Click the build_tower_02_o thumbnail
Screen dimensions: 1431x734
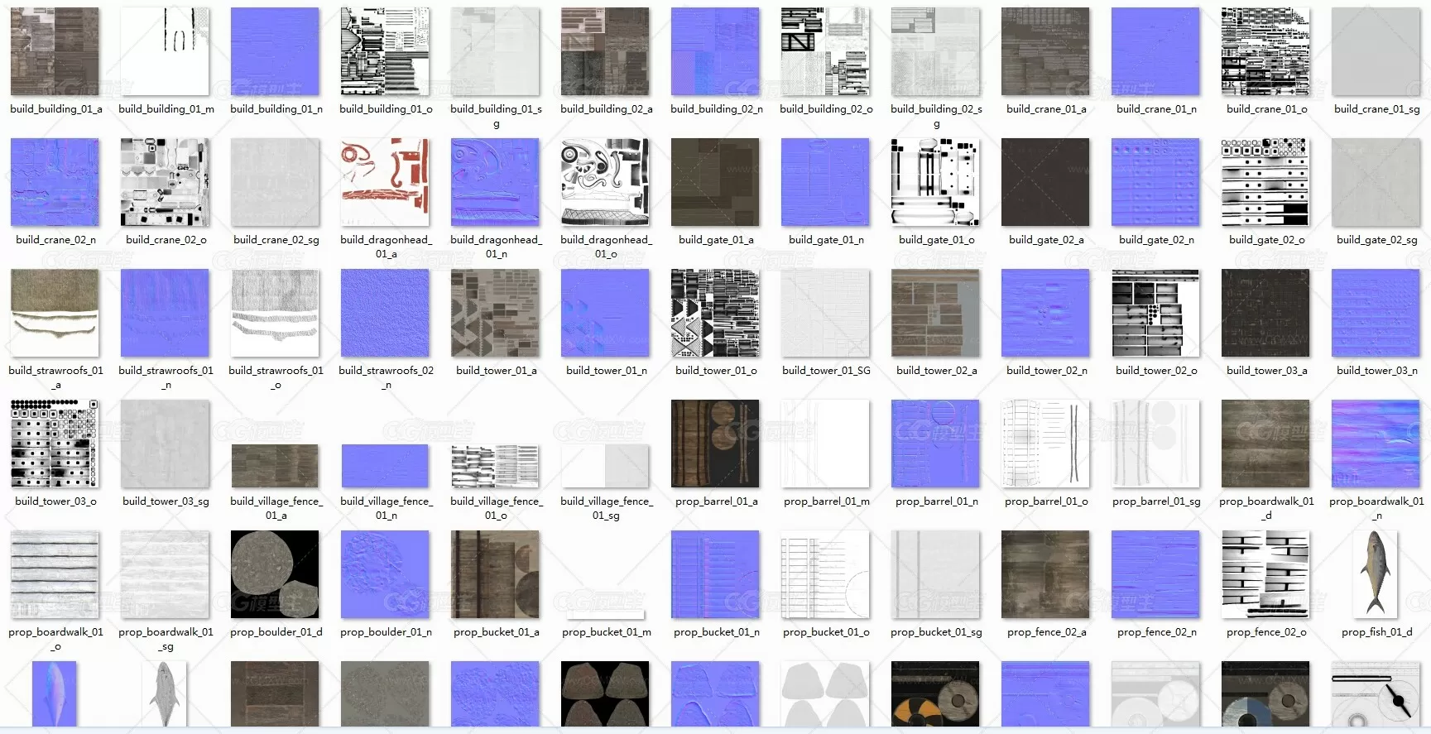(x=1155, y=313)
